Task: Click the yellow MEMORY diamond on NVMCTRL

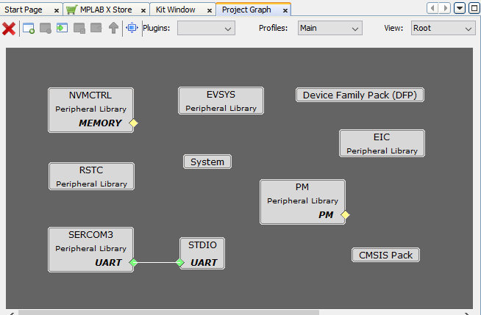Action: click(x=134, y=123)
